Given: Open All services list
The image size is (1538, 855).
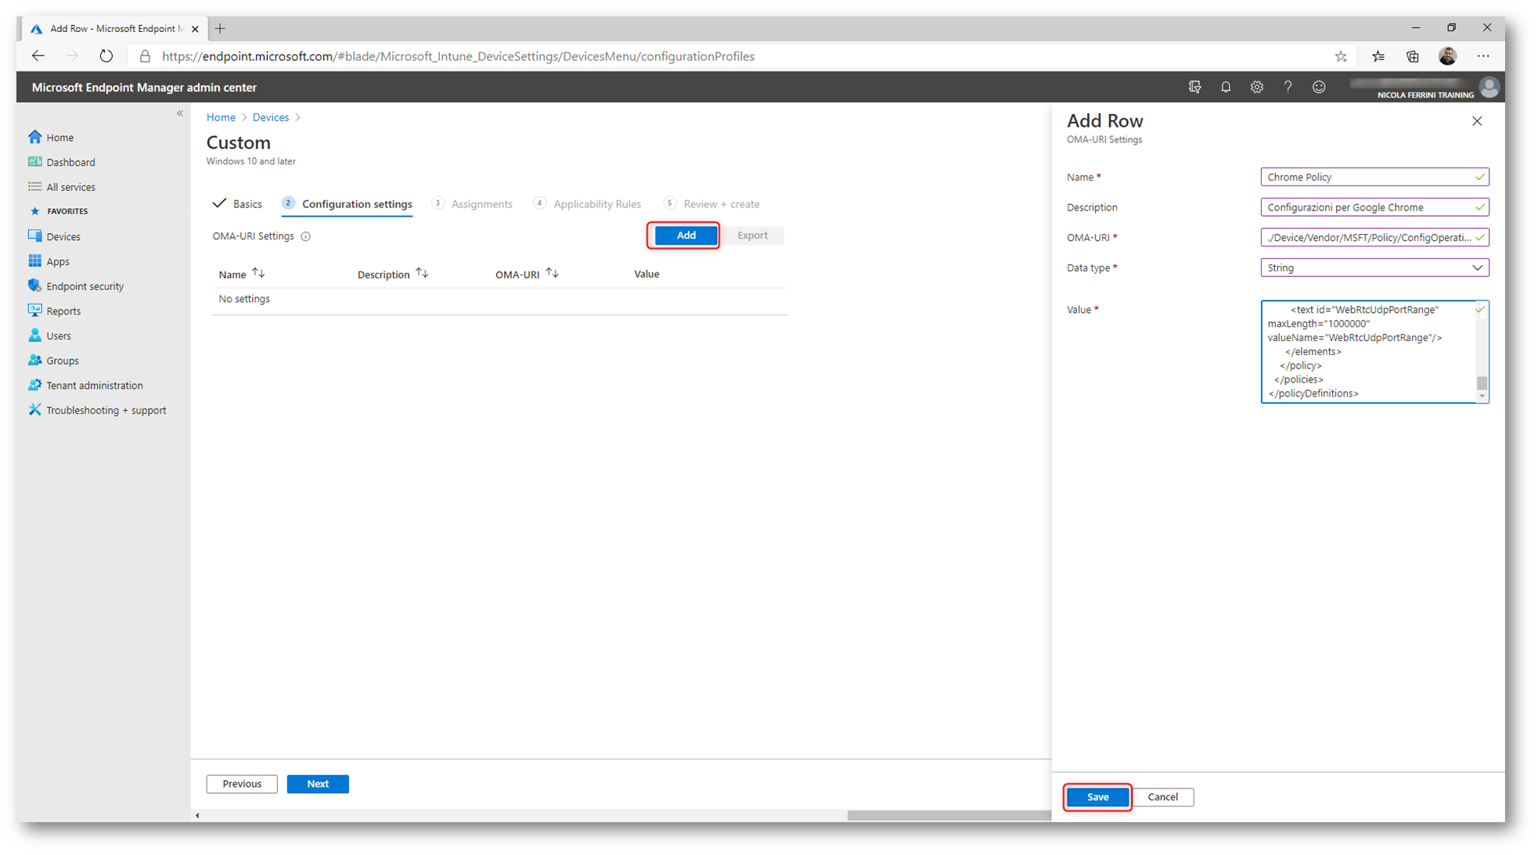Looking at the screenshot, I should coord(62,187).
